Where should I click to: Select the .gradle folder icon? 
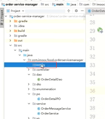pyautogui.click(x=16, y=21)
